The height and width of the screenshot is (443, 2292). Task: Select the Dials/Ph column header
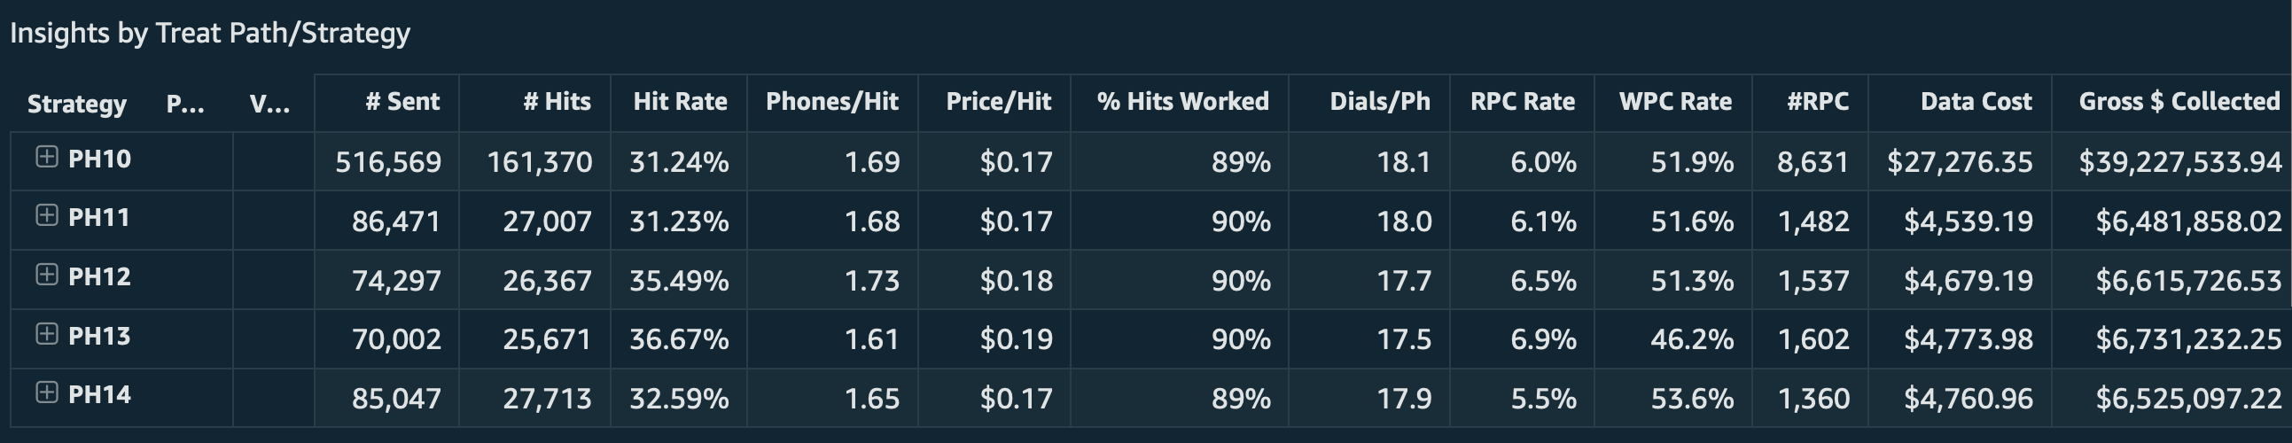point(1380,101)
